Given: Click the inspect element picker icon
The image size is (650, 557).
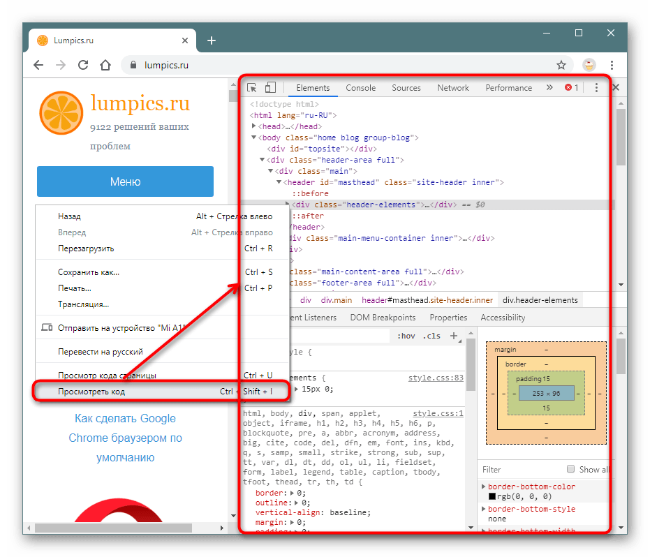Looking at the screenshot, I should coord(253,88).
